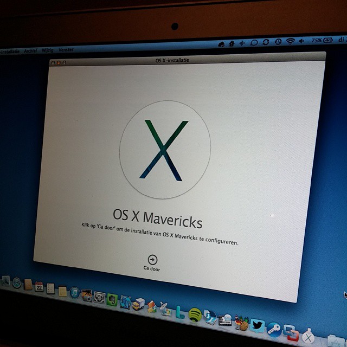Click the house menu bar icon
Screen dimensions: 347x347
[232, 43]
